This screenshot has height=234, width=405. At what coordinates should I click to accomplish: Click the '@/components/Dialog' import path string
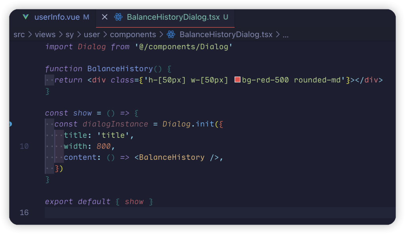point(183,47)
